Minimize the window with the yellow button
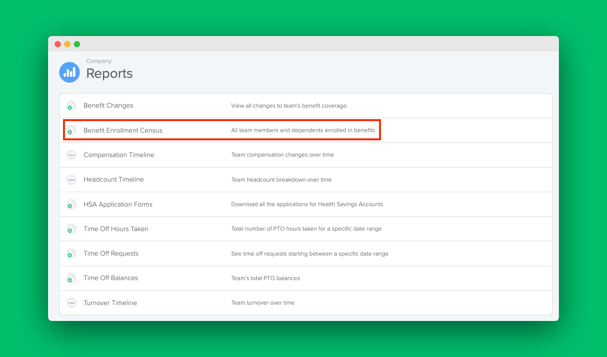607x357 pixels. click(x=67, y=44)
